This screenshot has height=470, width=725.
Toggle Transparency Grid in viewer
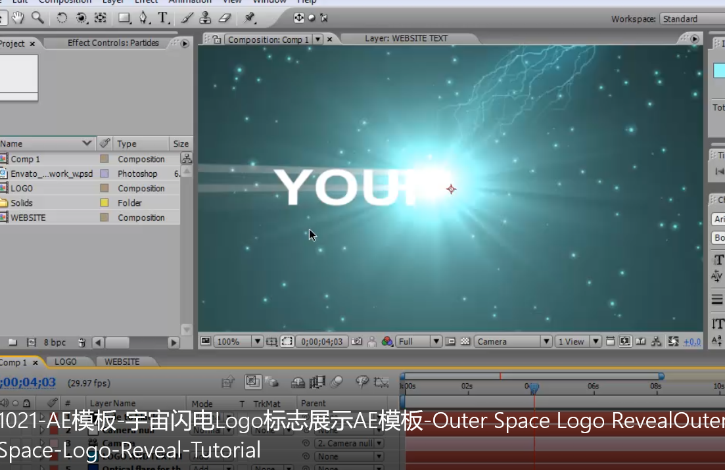coord(465,341)
